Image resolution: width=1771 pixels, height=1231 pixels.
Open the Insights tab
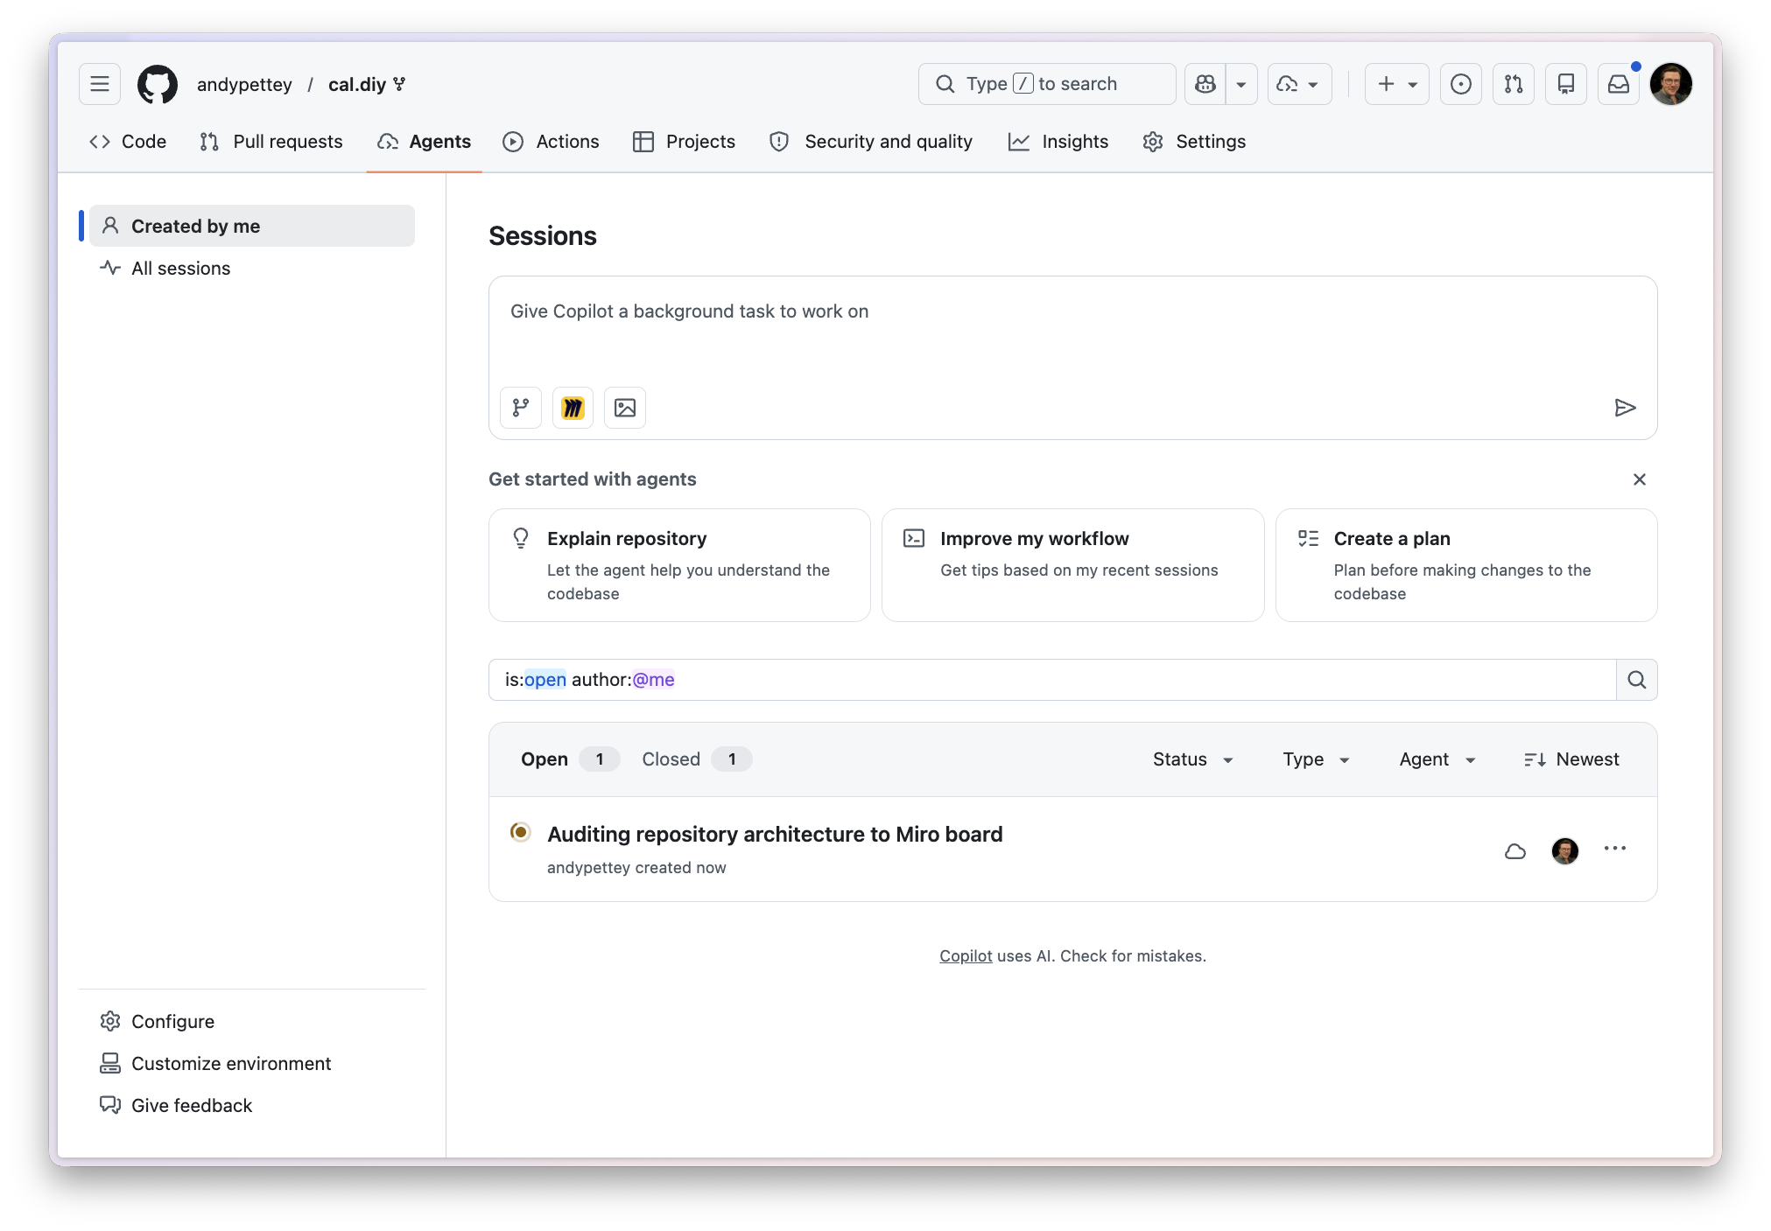tap(1059, 142)
